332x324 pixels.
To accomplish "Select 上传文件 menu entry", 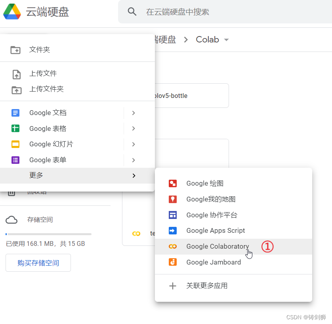I will (x=77, y=73).
